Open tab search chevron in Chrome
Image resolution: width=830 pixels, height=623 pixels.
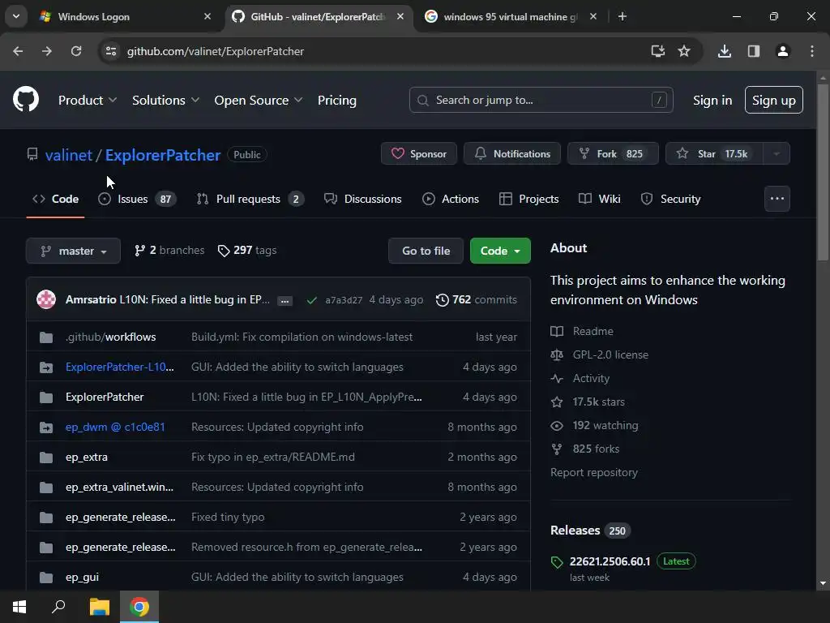(x=16, y=16)
